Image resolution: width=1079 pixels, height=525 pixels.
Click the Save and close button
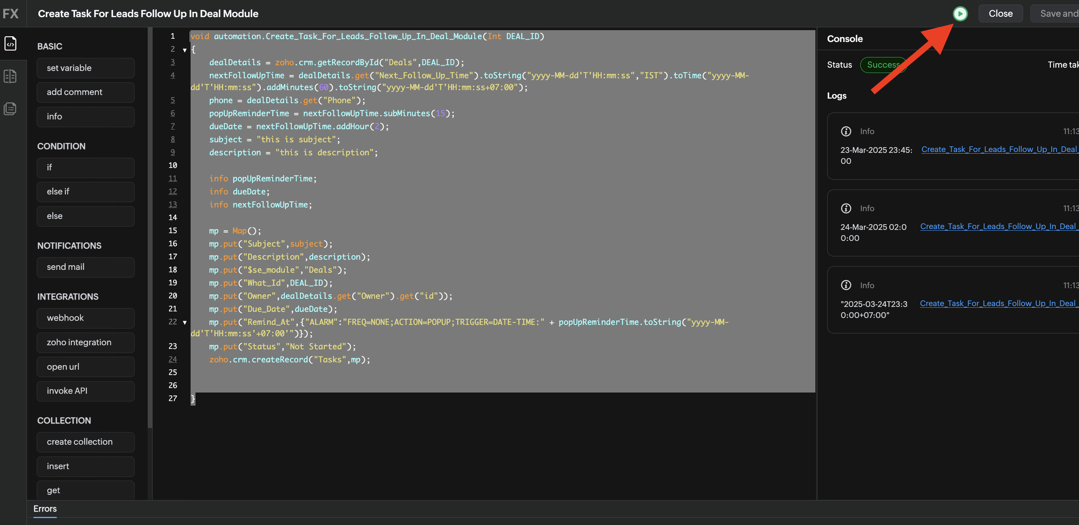pyautogui.click(x=1058, y=14)
